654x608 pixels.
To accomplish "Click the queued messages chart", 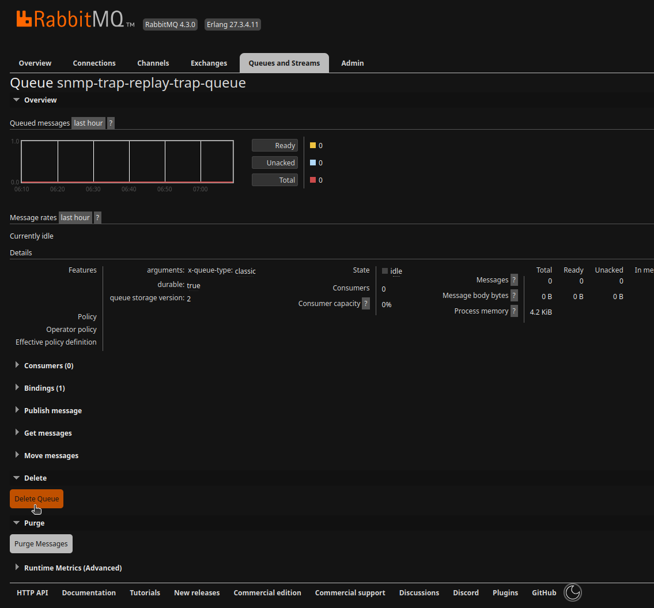I will click(x=127, y=161).
